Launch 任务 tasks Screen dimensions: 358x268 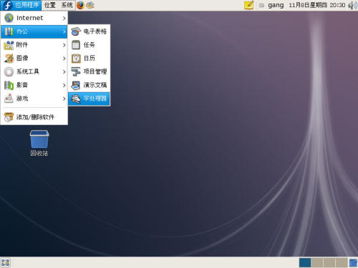click(89, 45)
